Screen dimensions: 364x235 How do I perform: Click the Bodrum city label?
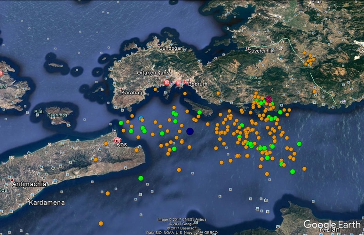pos(198,84)
